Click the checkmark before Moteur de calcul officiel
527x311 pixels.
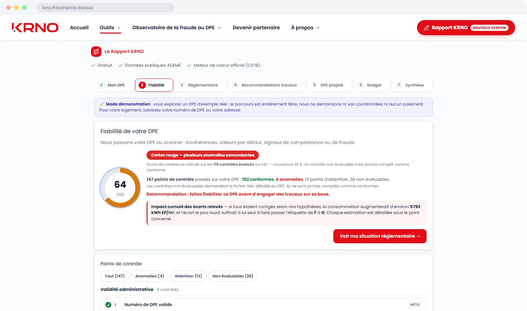(189, 65)
